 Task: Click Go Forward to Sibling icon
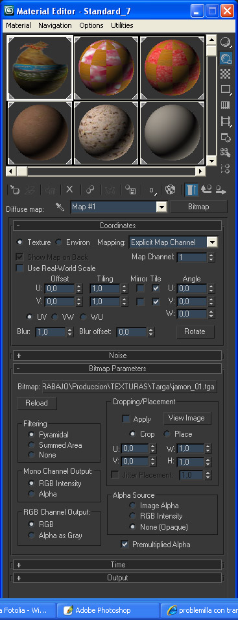(x=220, y=190)
